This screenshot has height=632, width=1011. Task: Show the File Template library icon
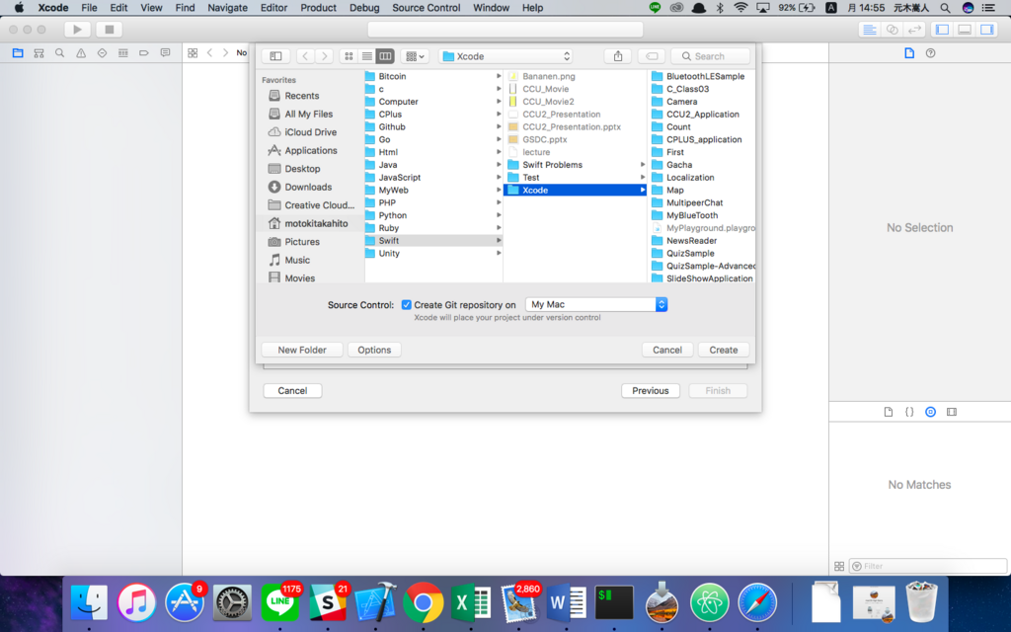(888, 412)
